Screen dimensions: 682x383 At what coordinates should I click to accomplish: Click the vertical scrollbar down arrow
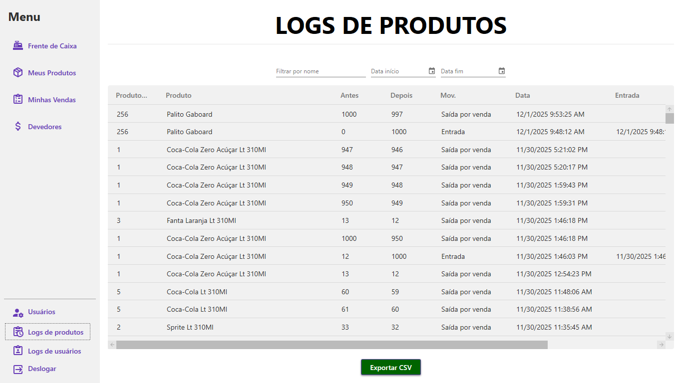(x=670, y=337)
